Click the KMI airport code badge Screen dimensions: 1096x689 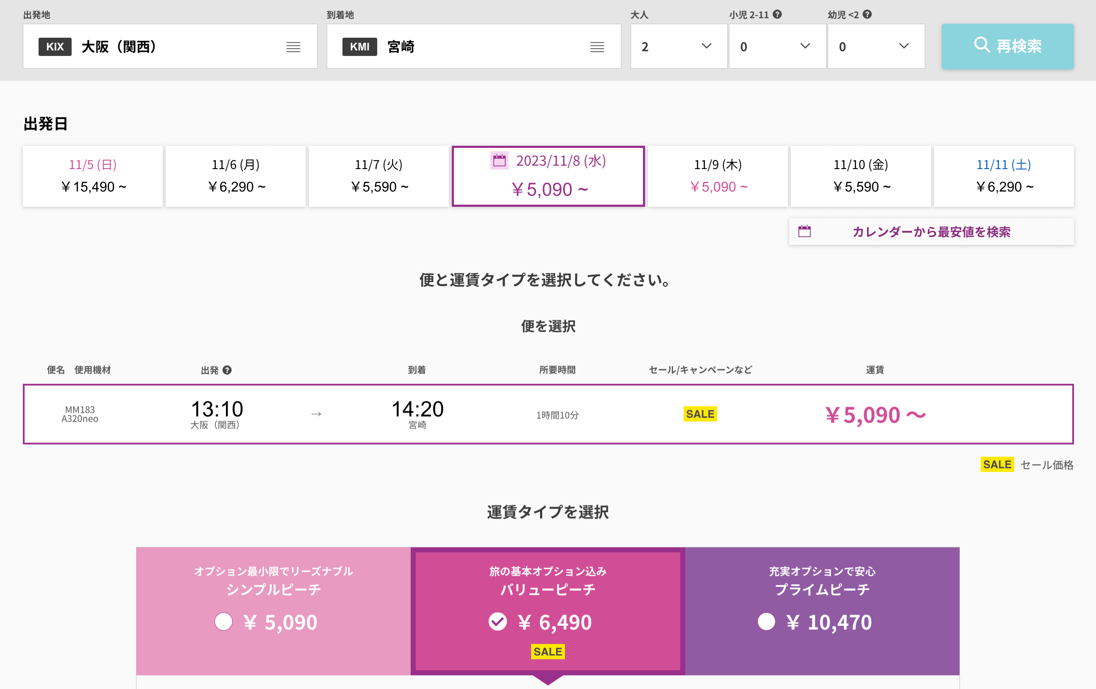point(359,47)
